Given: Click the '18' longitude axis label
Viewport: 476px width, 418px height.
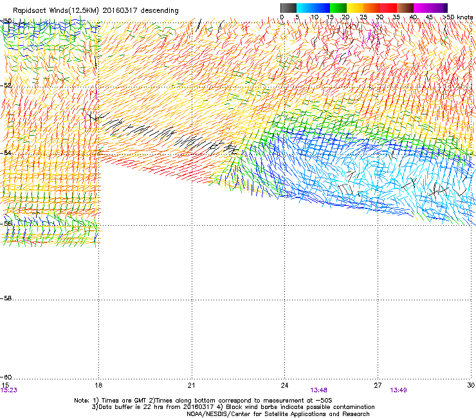Looking at the screenshot, I should pyautogui.click(x=98, y=385).
